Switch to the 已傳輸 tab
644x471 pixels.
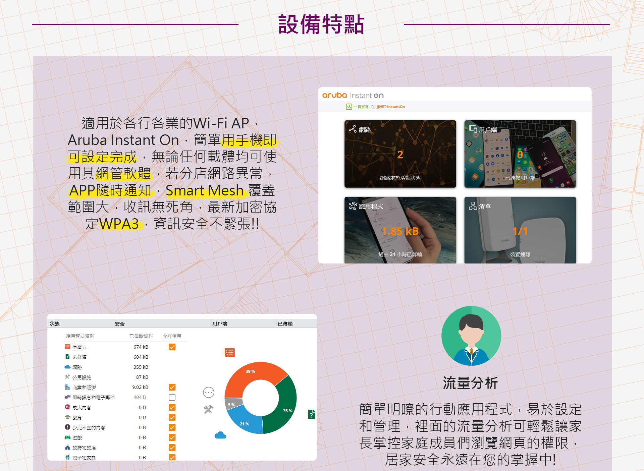(x=296, y=323)
